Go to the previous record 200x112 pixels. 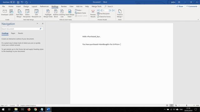point(101,10)
